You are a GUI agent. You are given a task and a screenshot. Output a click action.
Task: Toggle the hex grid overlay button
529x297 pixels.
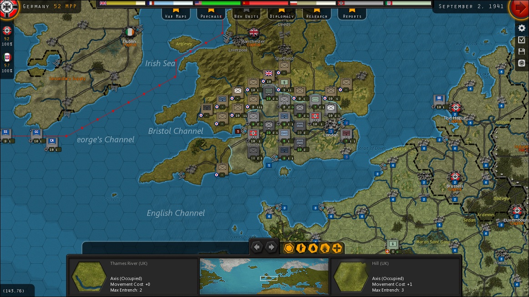point(289,248)
